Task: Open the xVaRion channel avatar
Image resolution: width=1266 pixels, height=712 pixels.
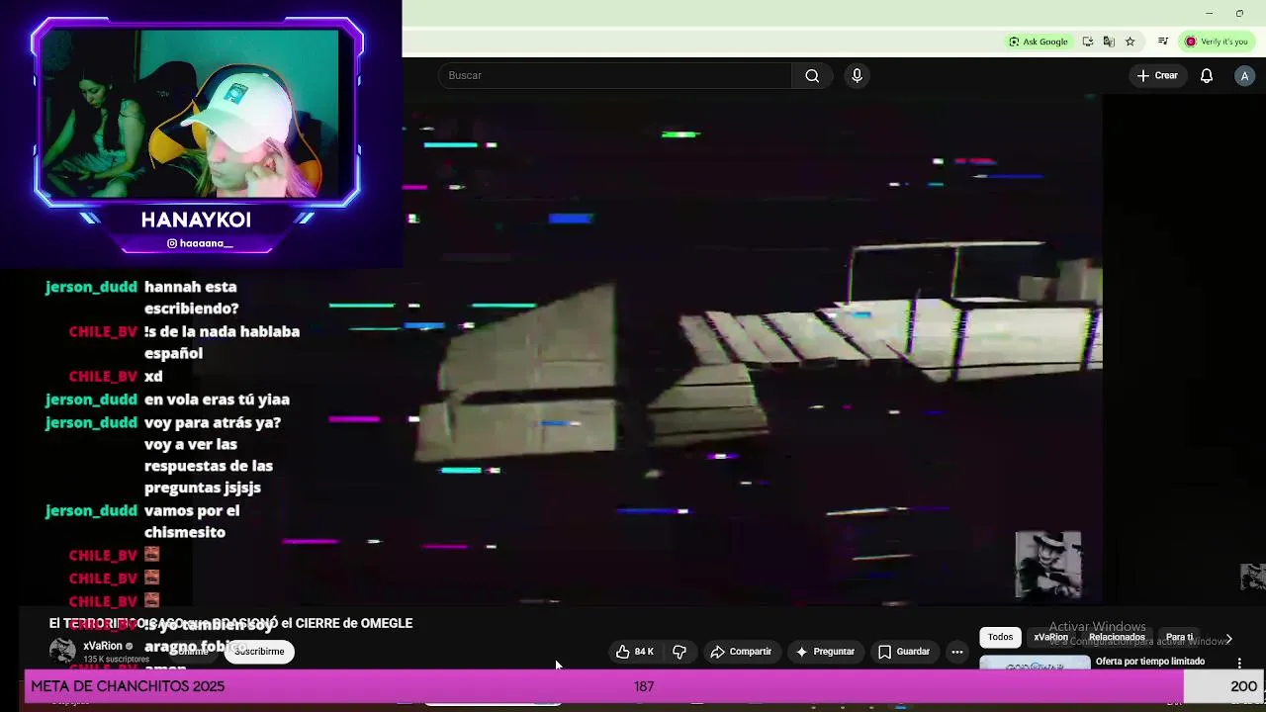Action: pos(62,651)
